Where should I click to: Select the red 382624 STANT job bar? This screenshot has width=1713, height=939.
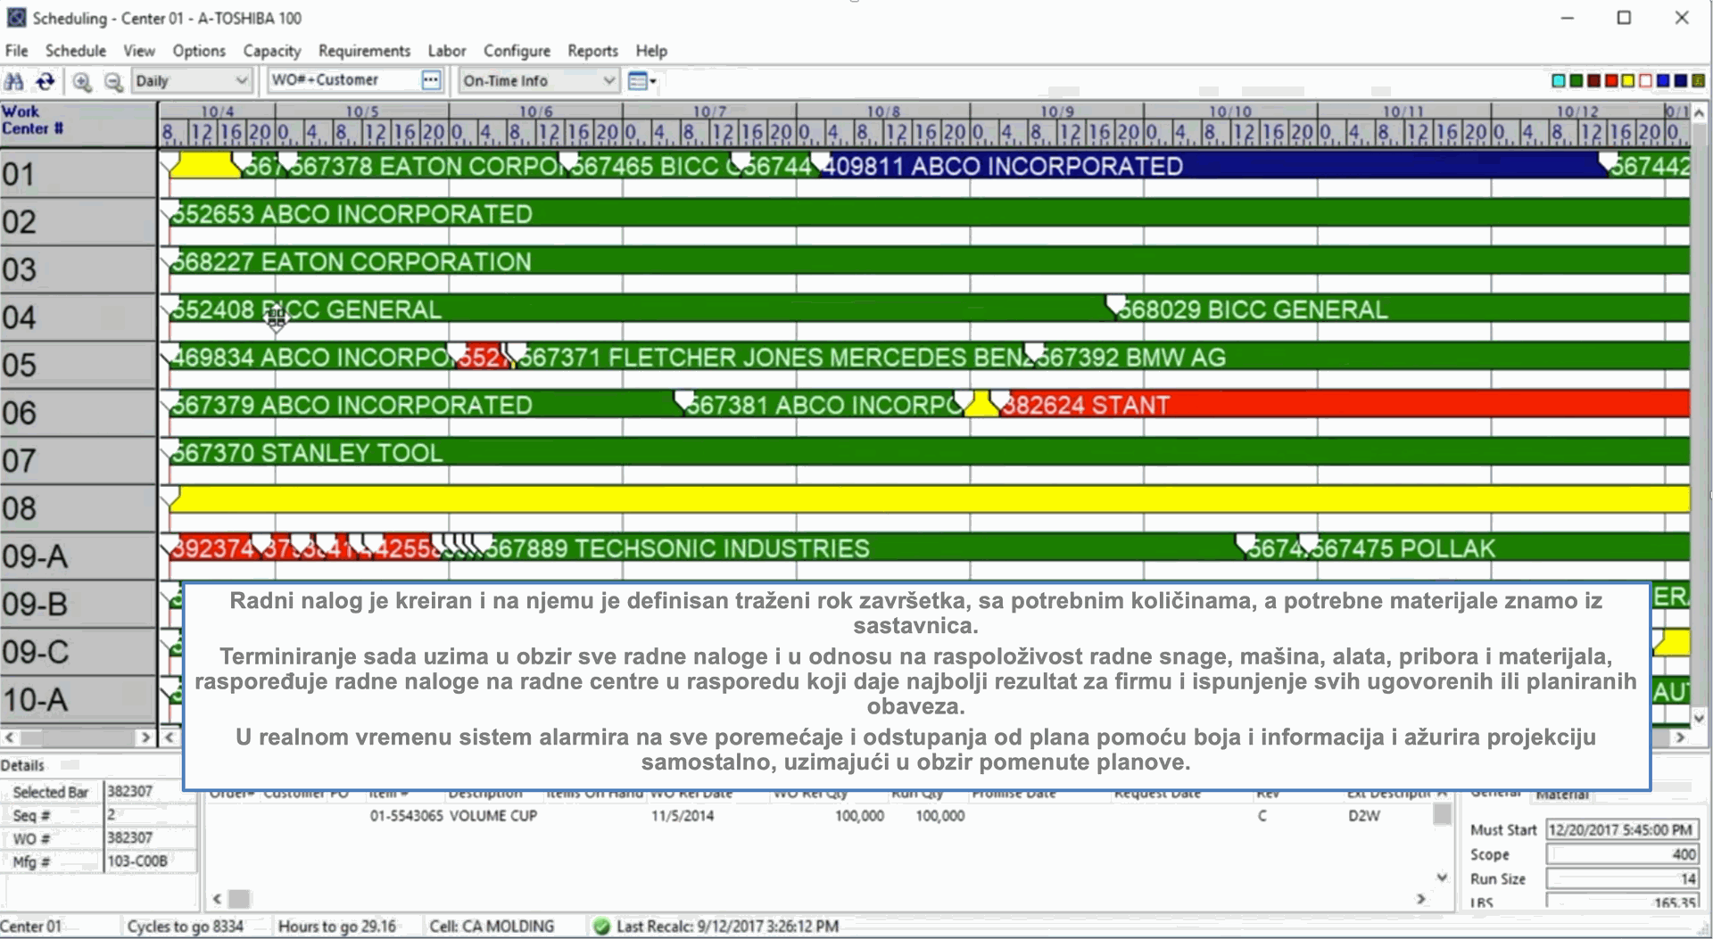tap(1338, 405)
